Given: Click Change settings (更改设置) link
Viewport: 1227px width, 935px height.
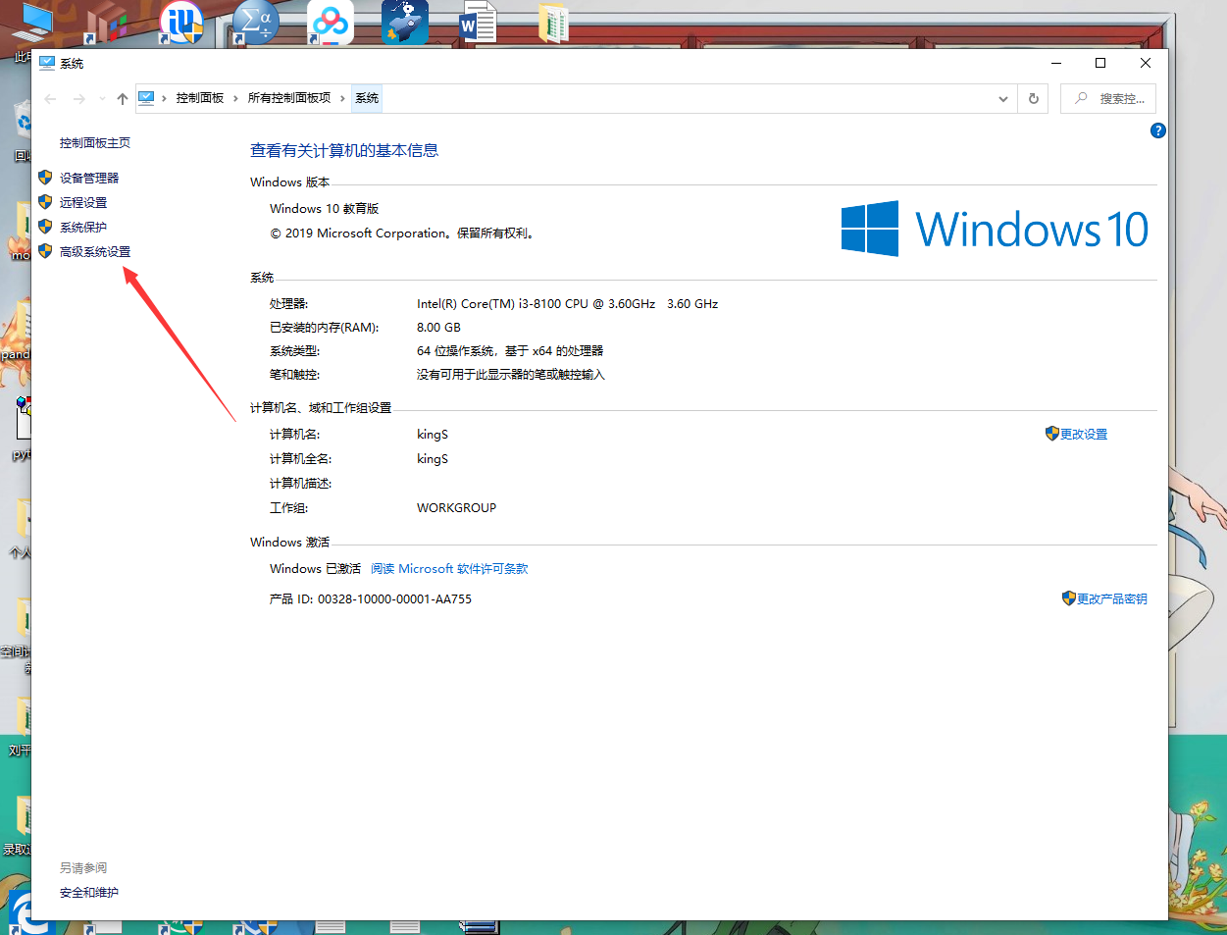Looking at the screenshot, I should pyautogui.click(x=1084, y=435).
